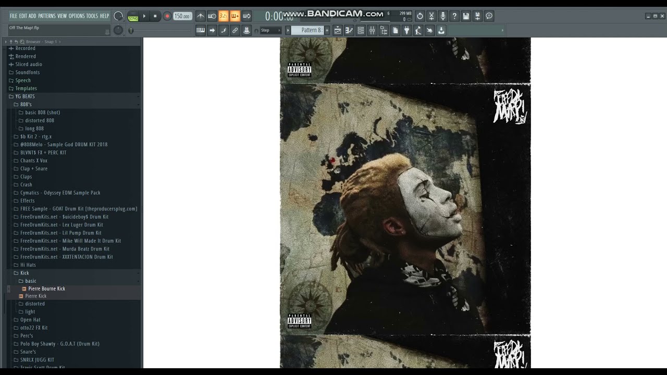
Task: Open the Step snap dropdown
Action: coord(270,30)
